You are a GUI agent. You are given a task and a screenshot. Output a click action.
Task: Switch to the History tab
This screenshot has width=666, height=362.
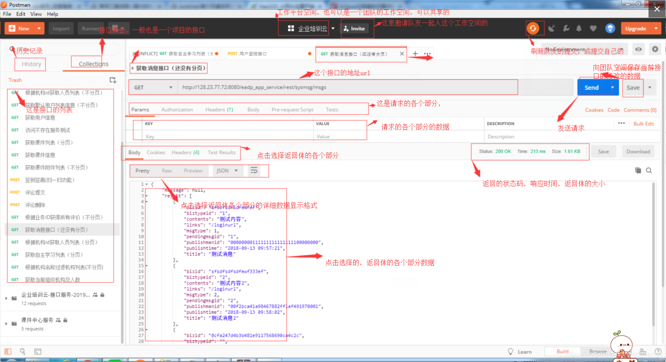pos(32,64)
